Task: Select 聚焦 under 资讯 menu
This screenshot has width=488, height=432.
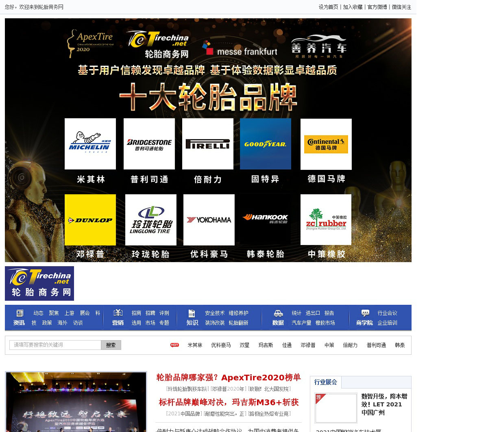Action: 54,313
